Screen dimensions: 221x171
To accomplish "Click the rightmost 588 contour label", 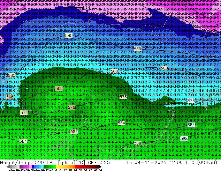I will (x=184, y=138).
